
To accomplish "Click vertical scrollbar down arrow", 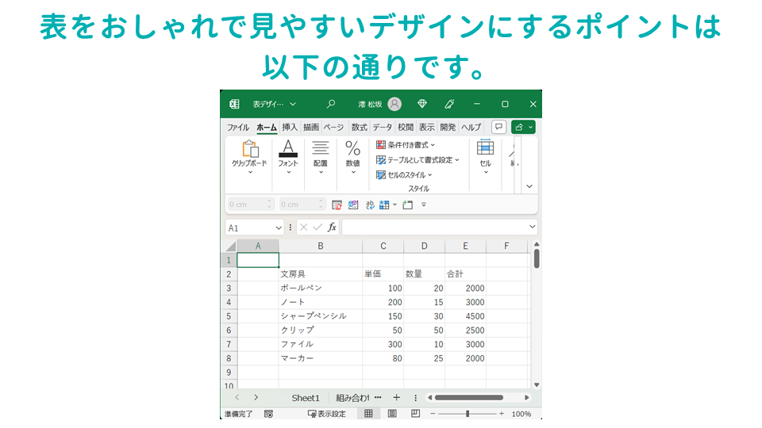I will (537, 385).
